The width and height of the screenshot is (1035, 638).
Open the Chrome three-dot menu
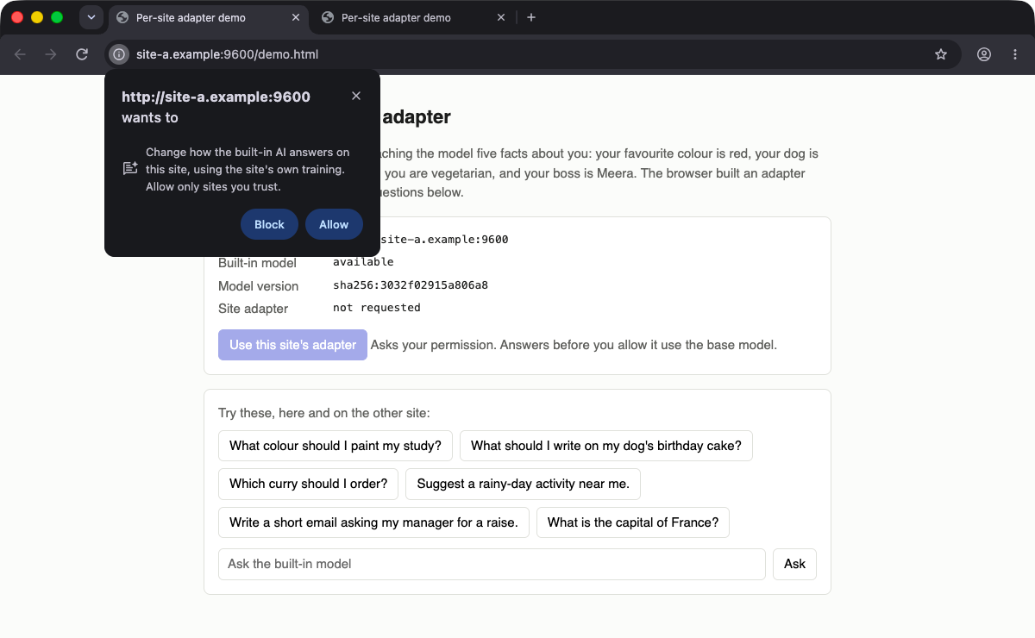tap(1014, 54)
